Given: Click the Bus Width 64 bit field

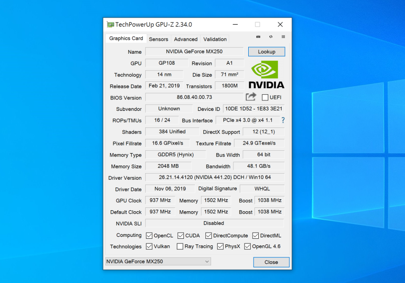Looking at the screenshot, I should [x=263, y=155].
